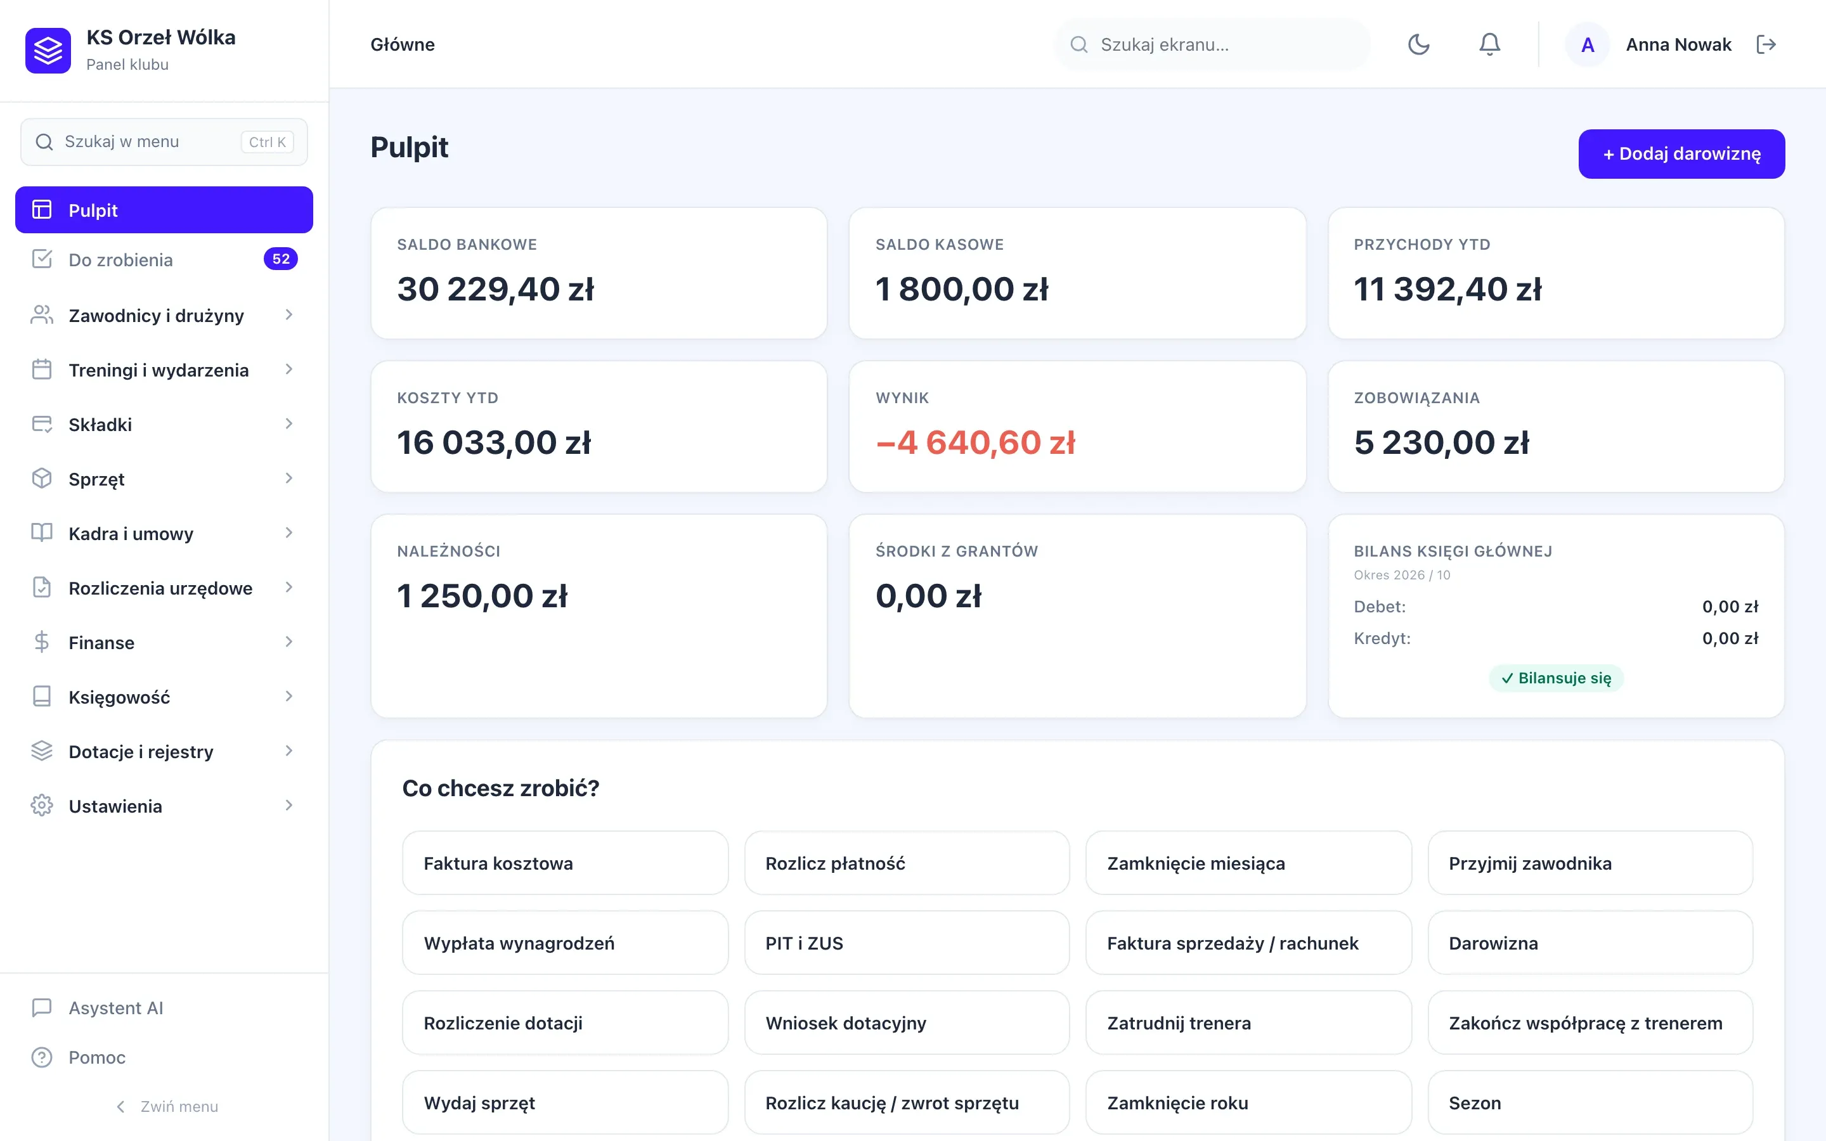Viewport: 1826px width, 1141px height.
Task: Click the Treningi i wydarzenia calendar icon
Action: pos(42,369)
